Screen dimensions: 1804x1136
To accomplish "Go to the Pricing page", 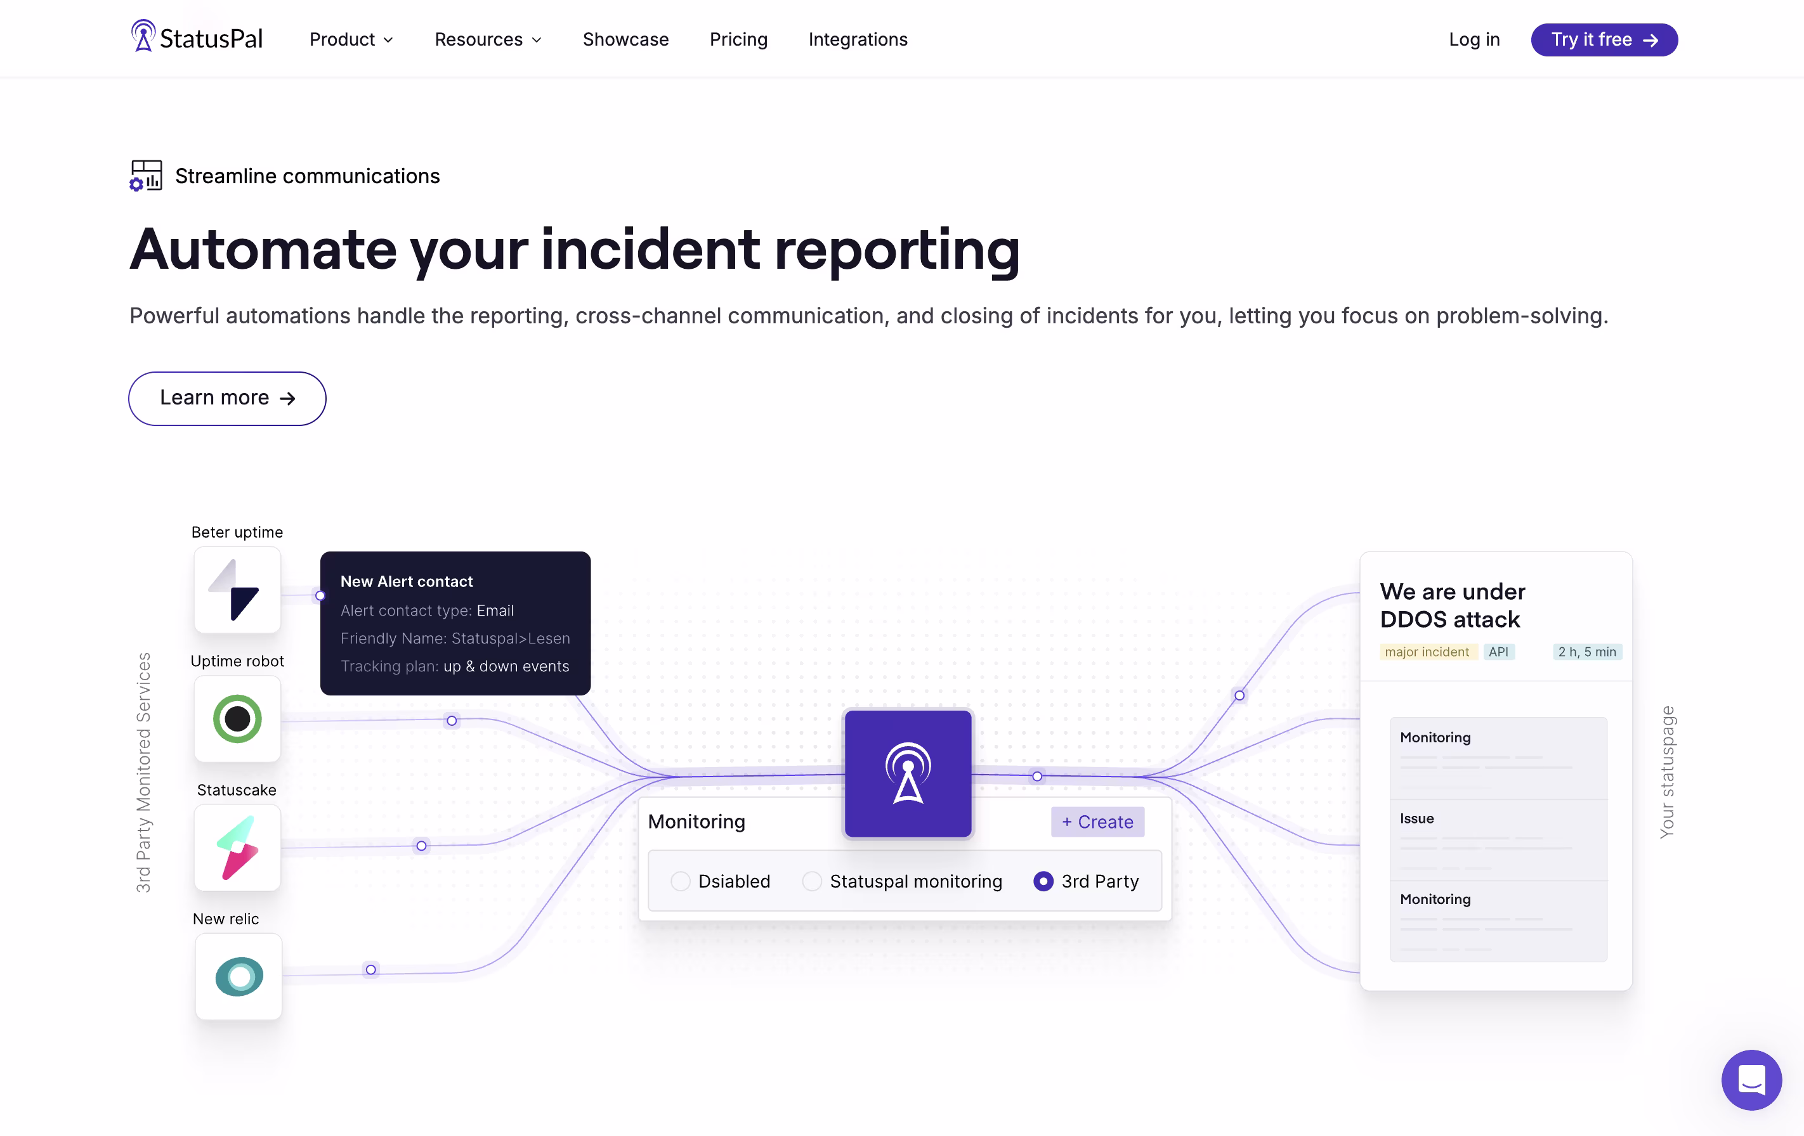I will 738,39.
